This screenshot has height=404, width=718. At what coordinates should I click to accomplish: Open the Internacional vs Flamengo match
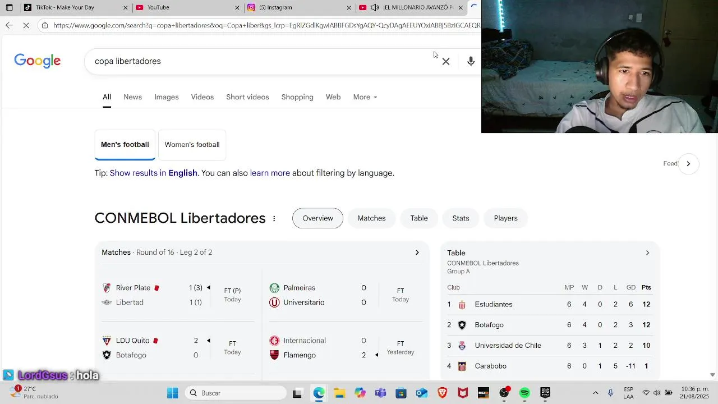click(346, 348)
